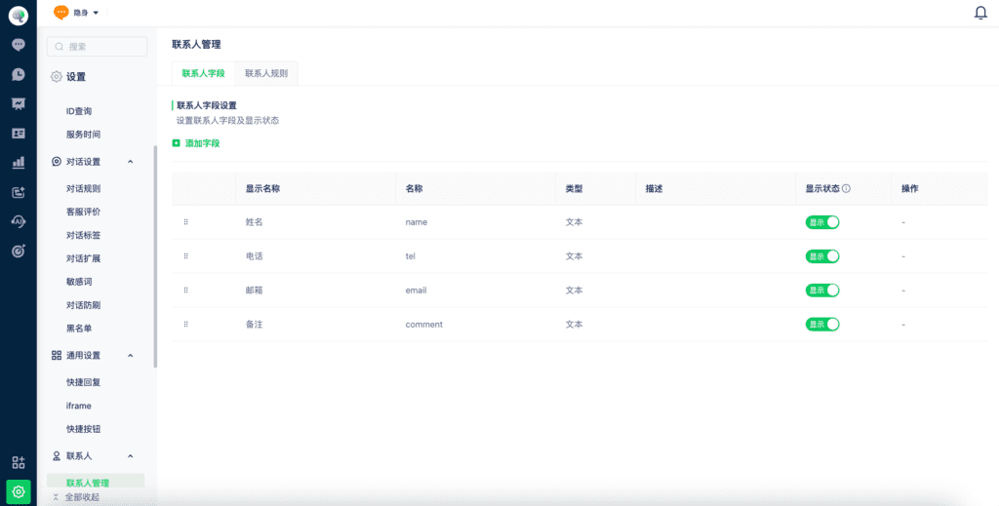This screenshot has height=506, width=999.
Task: Click the settings sidebar vertical scrollbar
Action: pos(155,257)
